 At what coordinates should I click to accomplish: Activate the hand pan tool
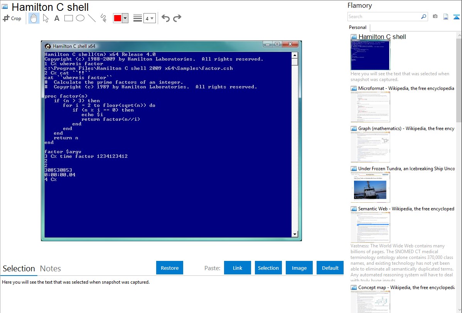[34, 18]
